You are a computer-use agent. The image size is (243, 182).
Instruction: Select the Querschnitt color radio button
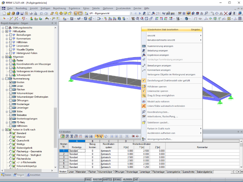pyautogui.click(x=11, y=140)
